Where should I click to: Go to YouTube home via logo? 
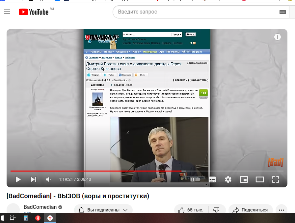point(34,12)
